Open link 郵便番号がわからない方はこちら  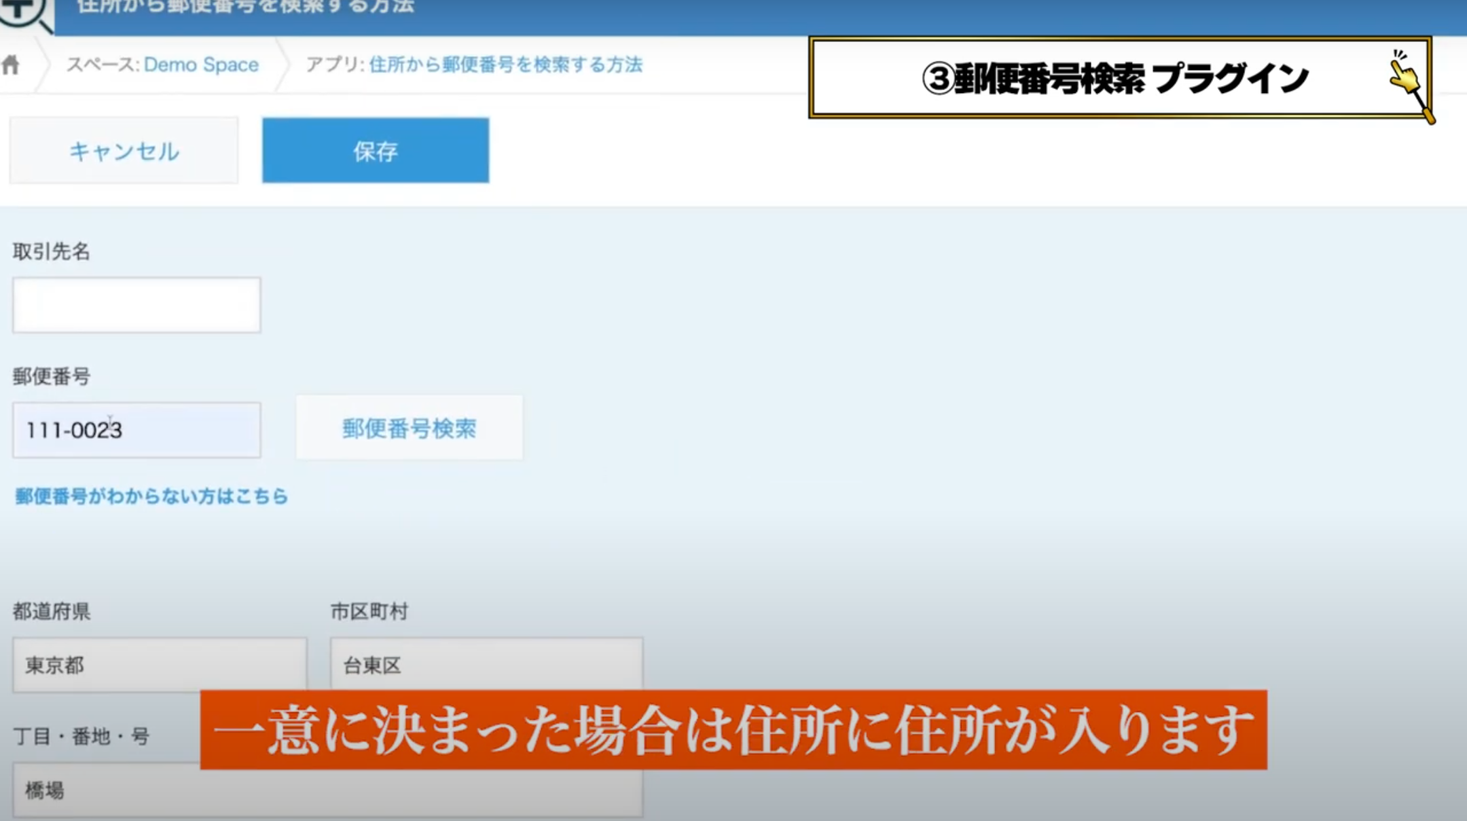click(151, 496)
